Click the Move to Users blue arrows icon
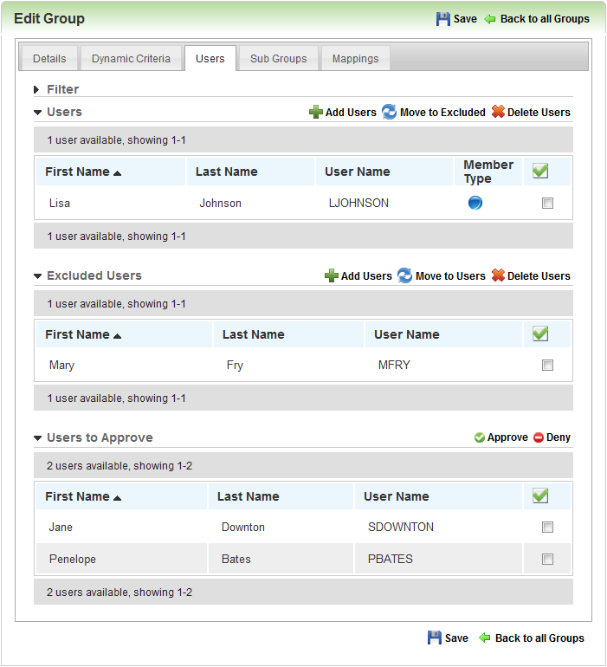Screen dimensions: 607x667 404,275
